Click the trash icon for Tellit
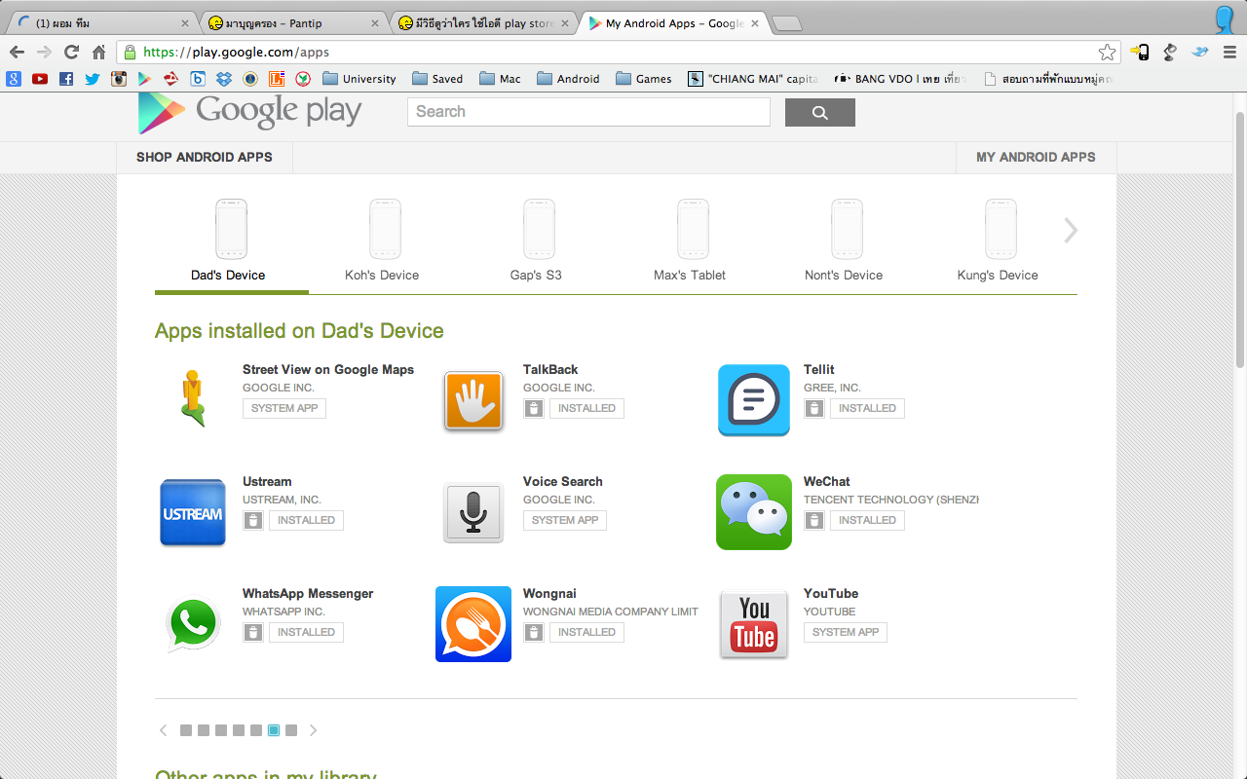Viewport: 1247px width, 779px height. point(814,408)
